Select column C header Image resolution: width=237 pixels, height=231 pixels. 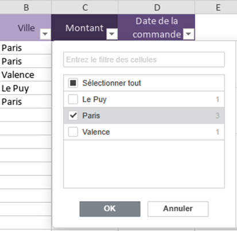pos(85,7)
